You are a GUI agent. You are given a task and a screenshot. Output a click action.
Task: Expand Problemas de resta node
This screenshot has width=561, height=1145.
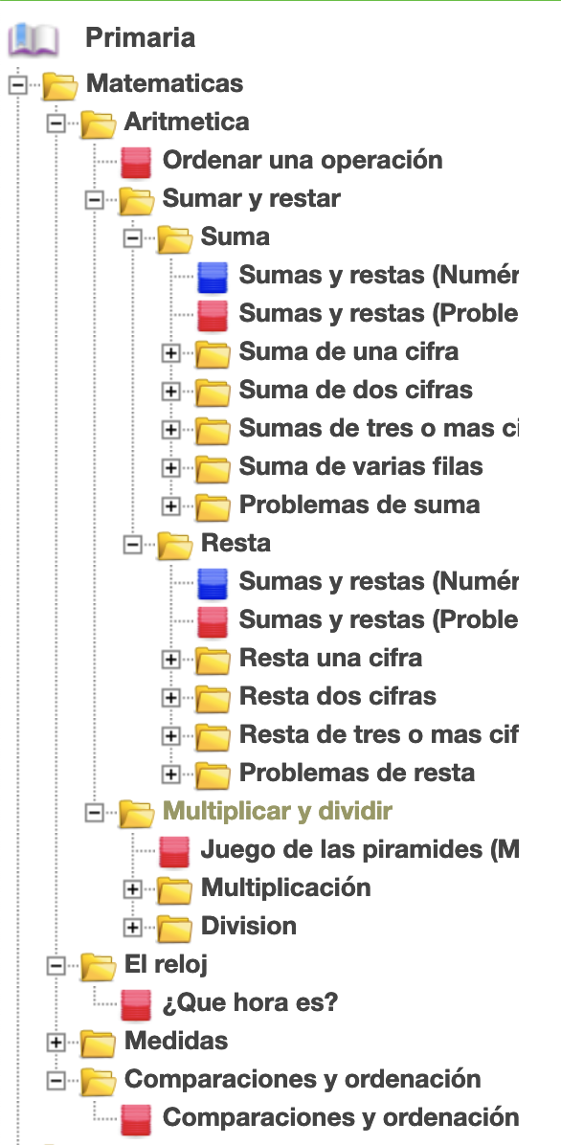170,775
